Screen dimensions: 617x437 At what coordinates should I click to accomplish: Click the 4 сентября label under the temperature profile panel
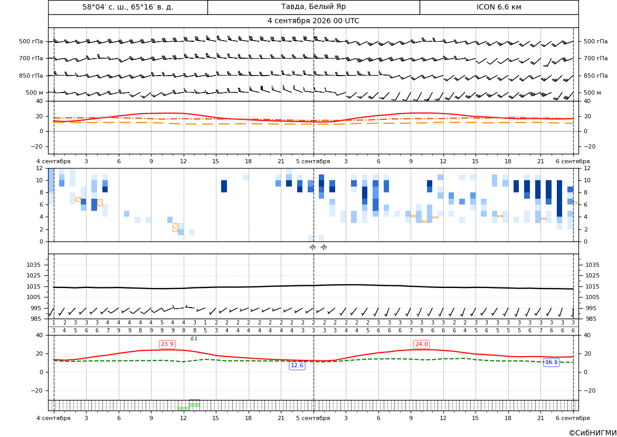click(53, 161)
